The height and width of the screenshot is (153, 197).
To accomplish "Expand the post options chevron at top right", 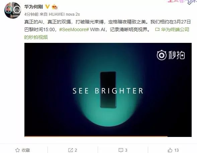I will (190, 3).
